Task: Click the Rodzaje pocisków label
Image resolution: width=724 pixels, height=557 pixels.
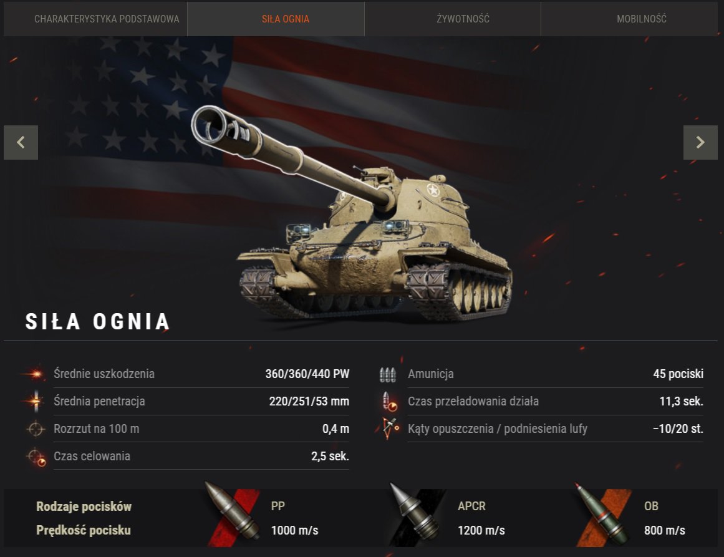Action: pos(84,506)
